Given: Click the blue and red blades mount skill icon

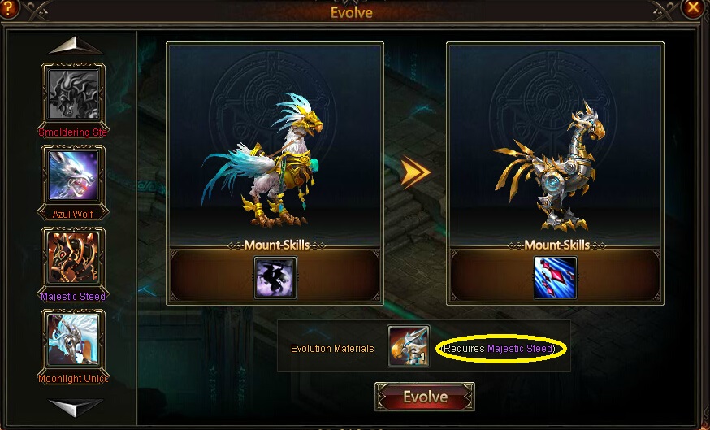Looking at the screenshot, I should click(x=555, y=278).
